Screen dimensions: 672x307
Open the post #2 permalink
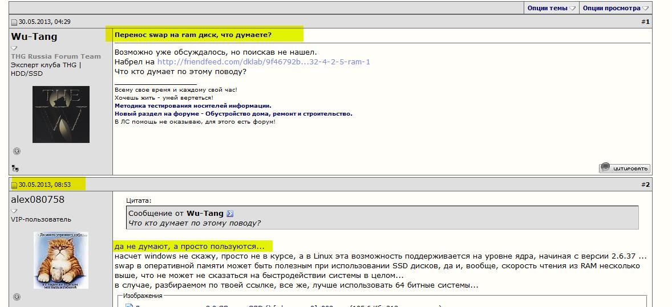click(x=645, y=185)
